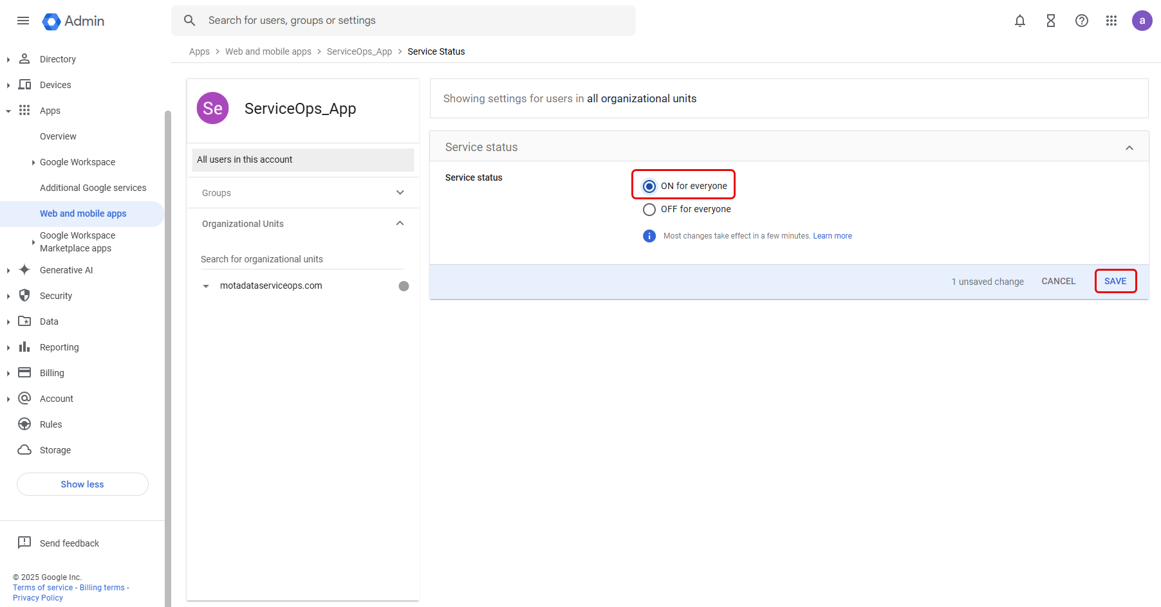Click the purple account avatar
The height and width of the screenshot is (607, 1161).
(x=1142, y=21)
